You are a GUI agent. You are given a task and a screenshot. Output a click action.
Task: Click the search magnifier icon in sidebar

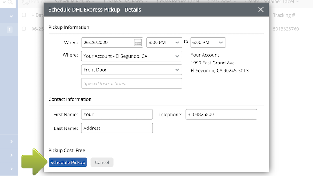pos(10,3)
